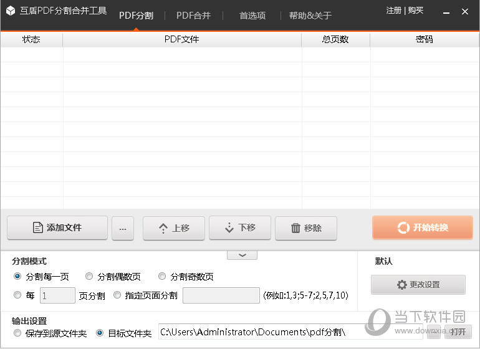Screen dimensions: 480x349
Task: Click the 添加文件 button
Action: tap(57, 227)
